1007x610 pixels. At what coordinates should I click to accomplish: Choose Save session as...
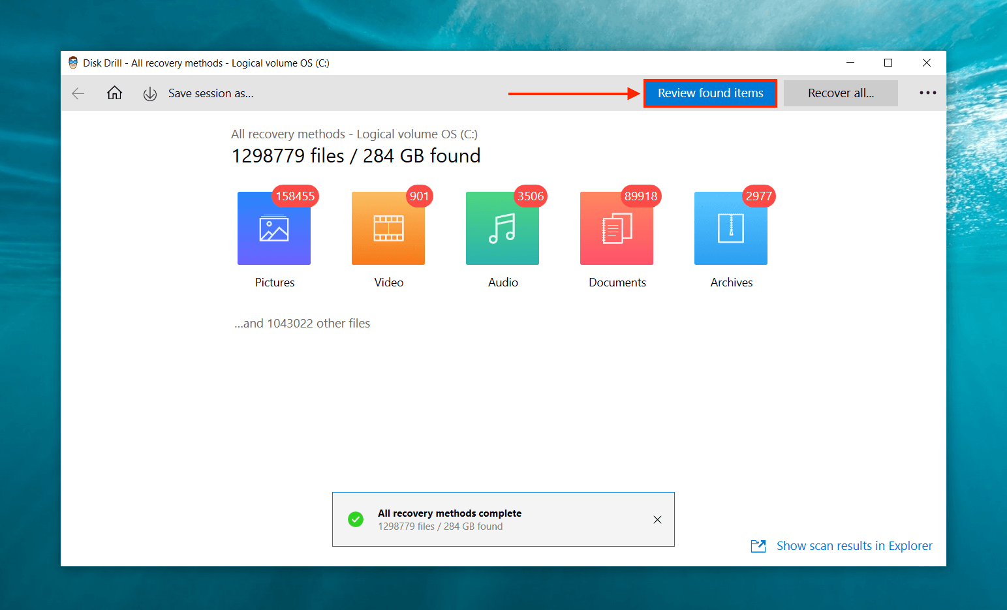211,93
